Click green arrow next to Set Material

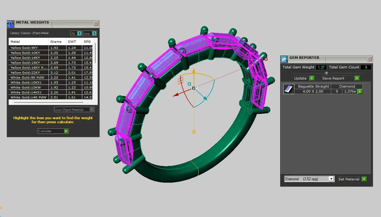tap(364, 179)
